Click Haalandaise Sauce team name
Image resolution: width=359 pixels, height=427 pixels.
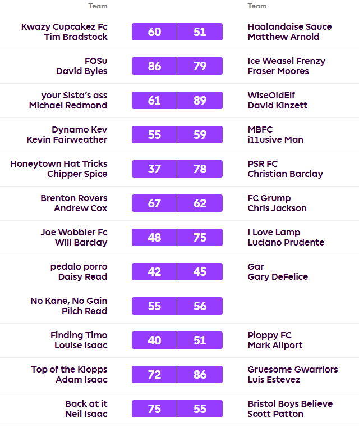[x=289, y=27]
